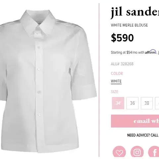
Task: Select the WHITE color option
Action: click(x=116, y=81)
